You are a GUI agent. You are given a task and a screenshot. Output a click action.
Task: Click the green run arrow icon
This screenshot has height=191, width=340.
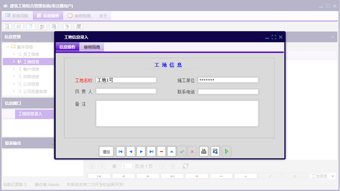click(x=226, y=151)
